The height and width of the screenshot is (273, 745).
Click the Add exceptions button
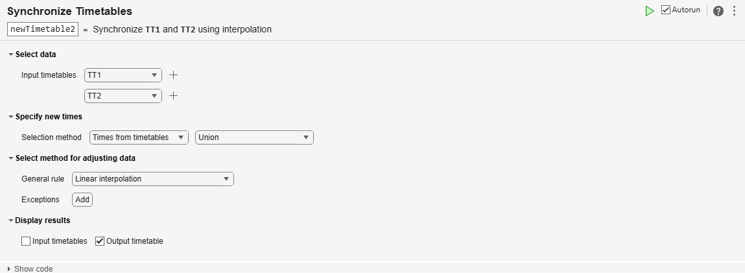coord(82,200)
